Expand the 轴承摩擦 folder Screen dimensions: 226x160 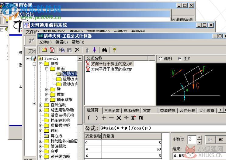47,100
